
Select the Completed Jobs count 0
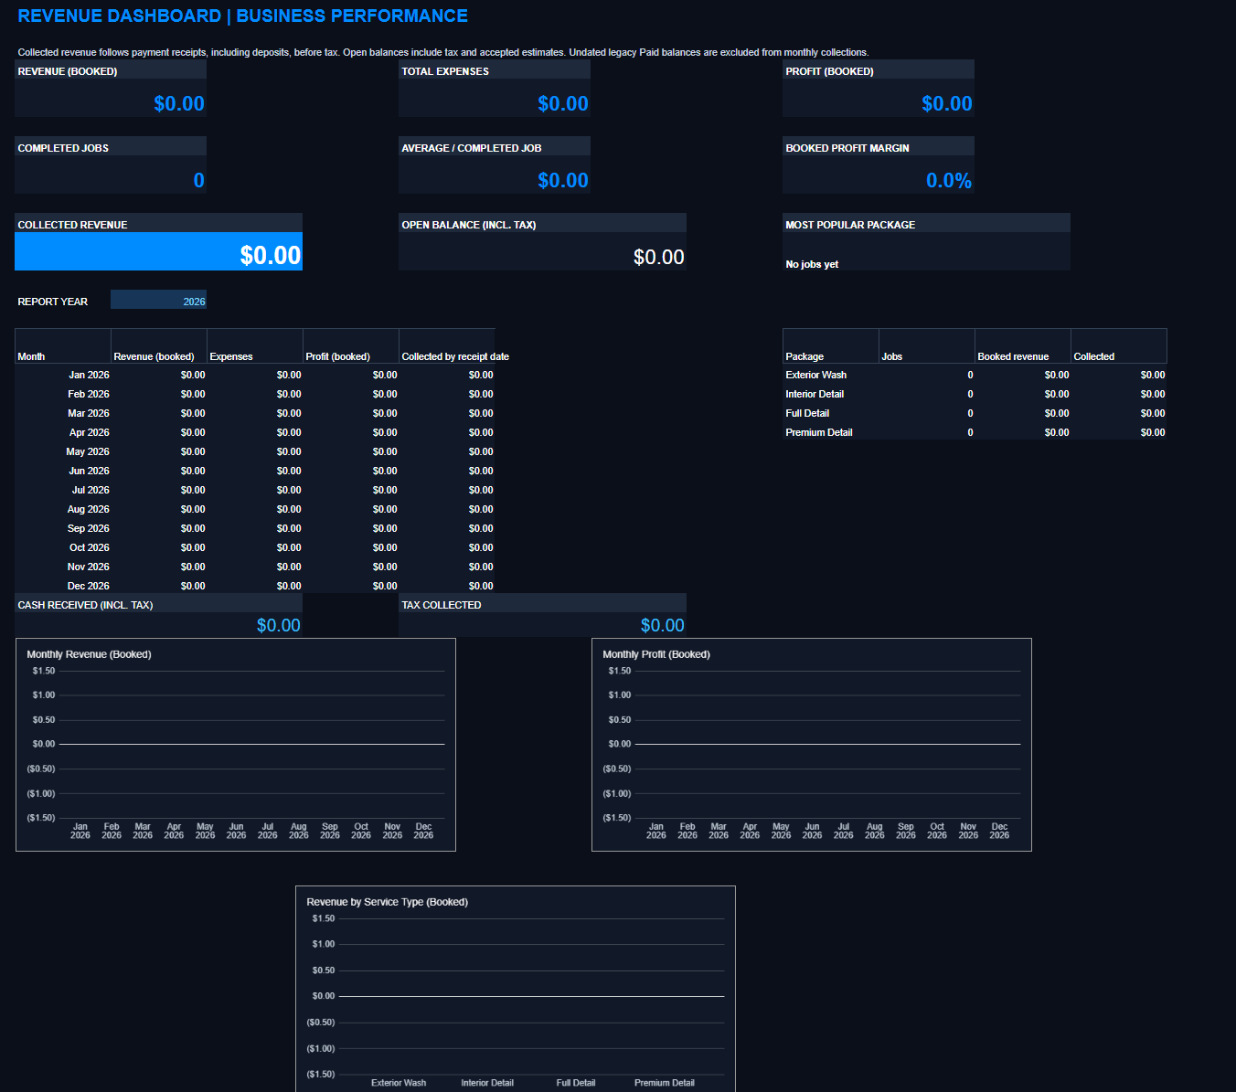click(x=198, y=180)
